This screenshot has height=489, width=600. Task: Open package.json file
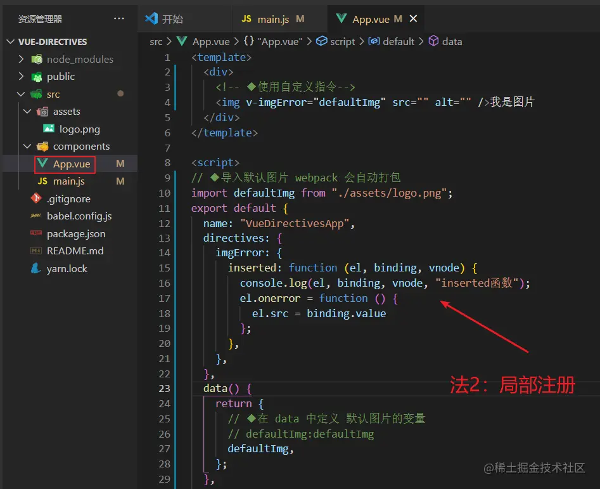pyautogui.click(x=76, y=233)
